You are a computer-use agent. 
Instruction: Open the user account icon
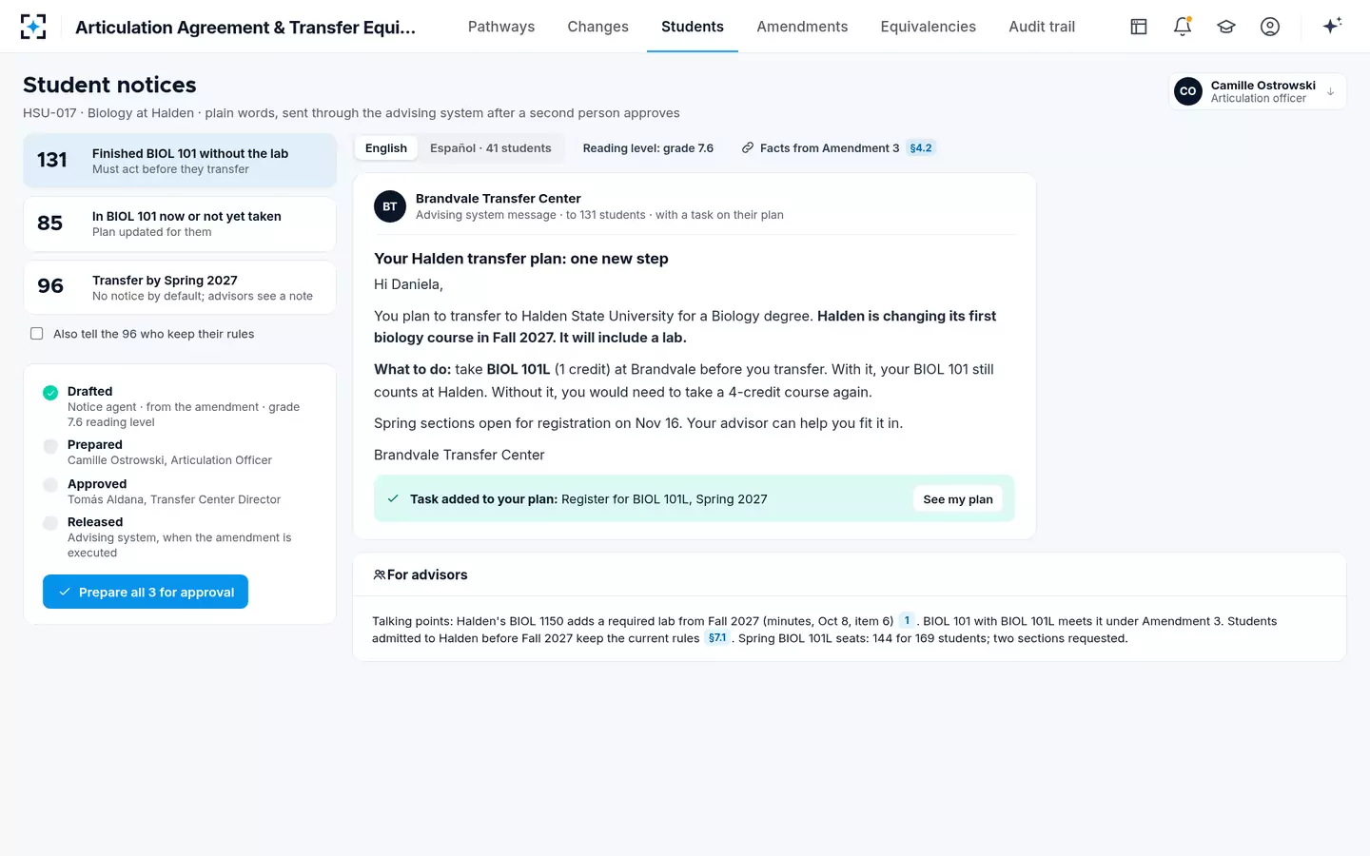click(x=1270, y=27)
